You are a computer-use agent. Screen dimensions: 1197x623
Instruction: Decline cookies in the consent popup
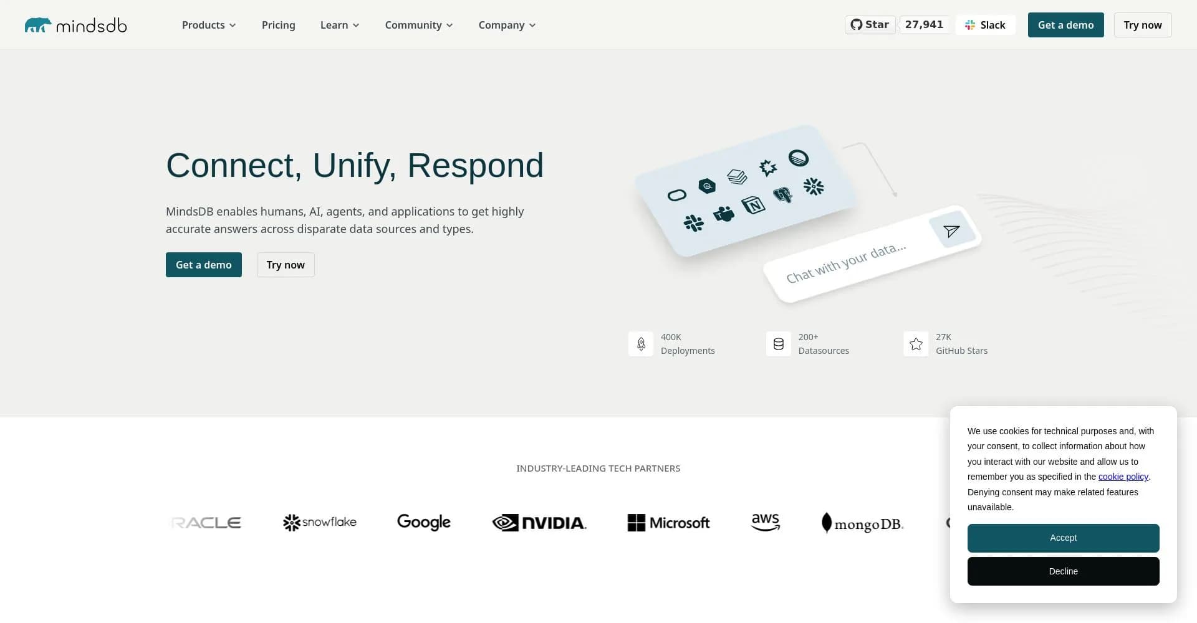pyautogui.click(x=1063, y=571)
